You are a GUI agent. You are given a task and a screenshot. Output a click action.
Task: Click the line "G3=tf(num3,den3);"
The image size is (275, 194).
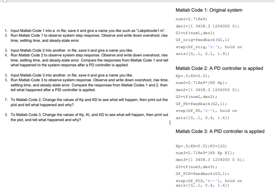coord(196,167)
